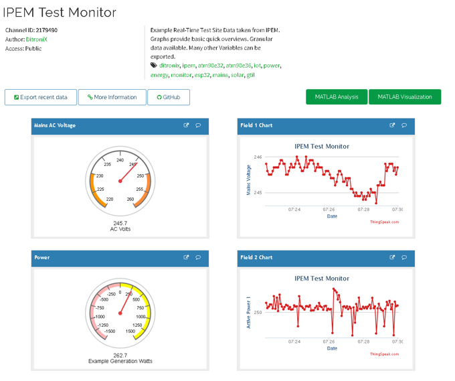Click comment icon on Field 2 Chart
The height and width of the screenshot is (381, 455).
(x=404, y=258)
